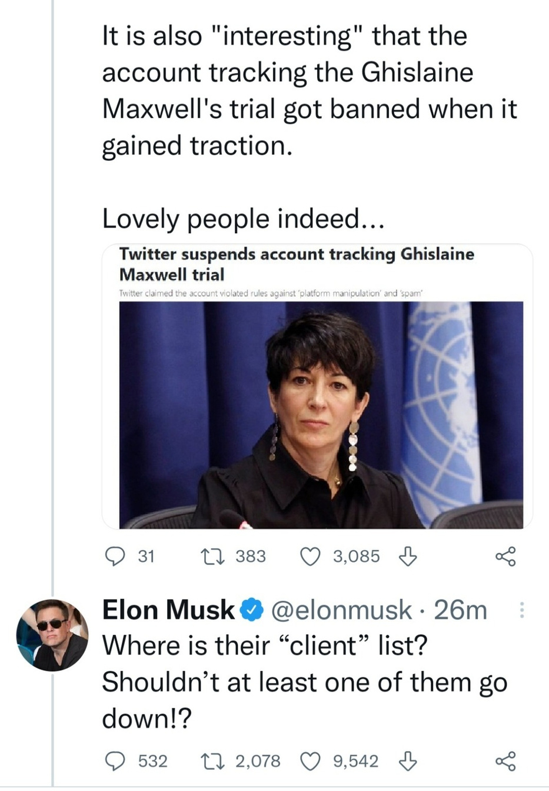Screen dimensions: 549x791
Task: Click the "Lovely people indeed..." tweet text
Action: (x=243, y=219)
